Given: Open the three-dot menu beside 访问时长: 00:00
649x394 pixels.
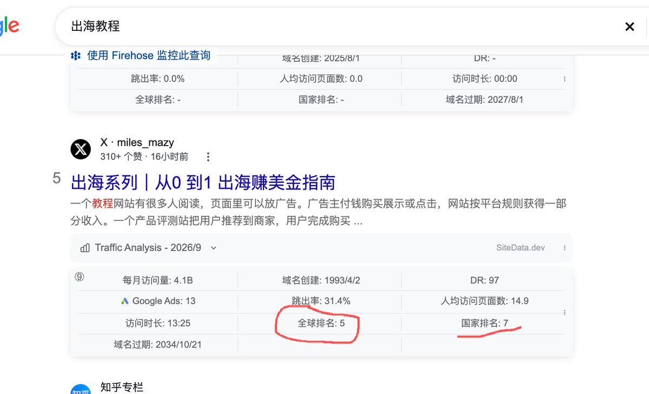Looking at the screenshot, I should [x=565, y=79].
